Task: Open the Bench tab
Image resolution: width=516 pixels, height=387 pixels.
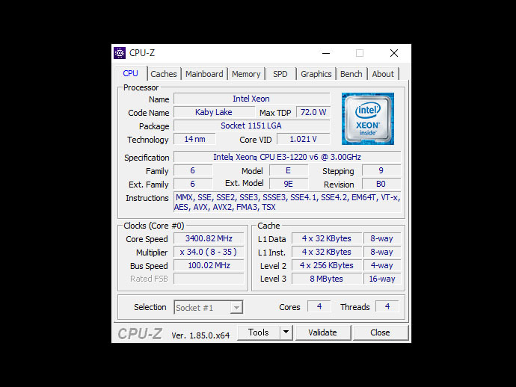Action: 351,74
